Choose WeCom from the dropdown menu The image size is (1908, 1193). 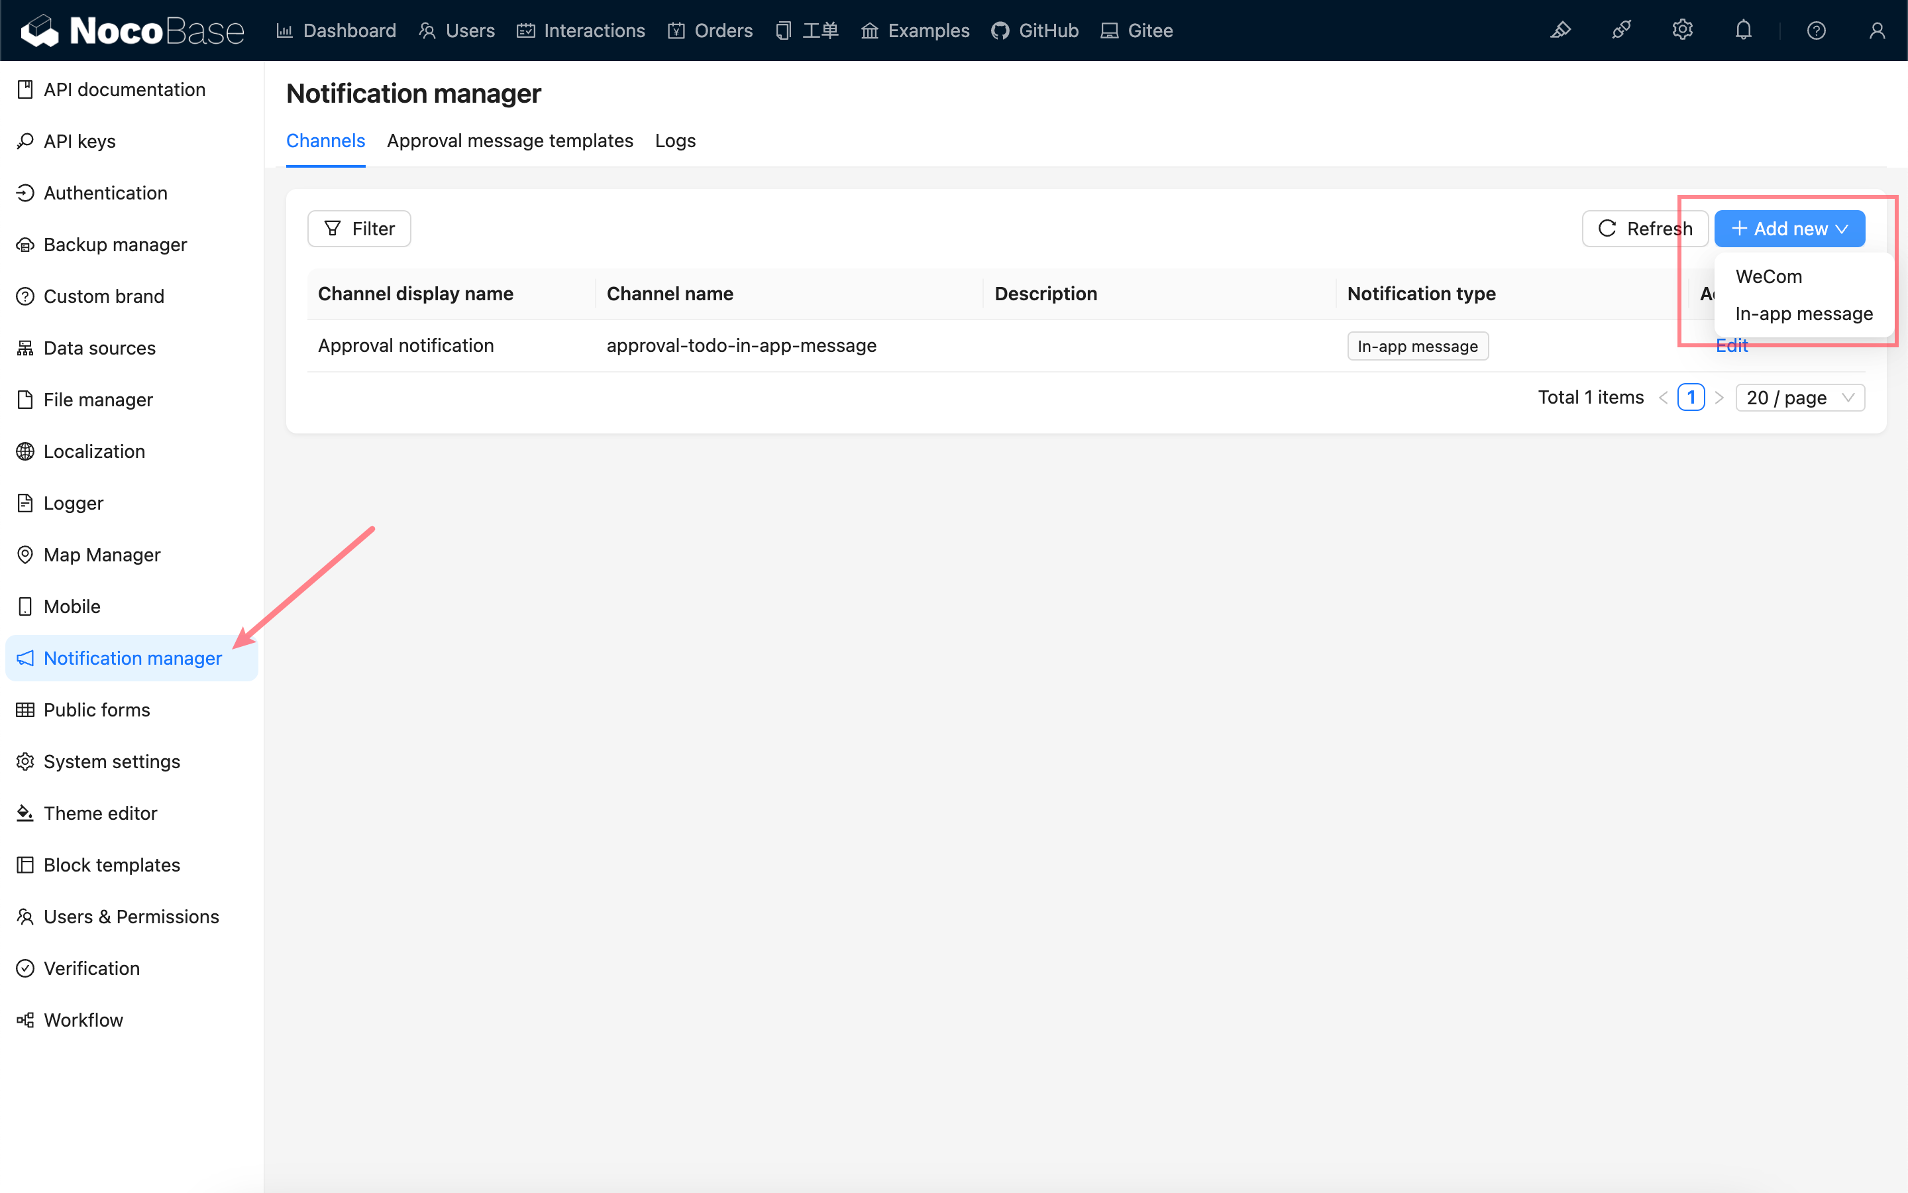tap(1768, 277)
